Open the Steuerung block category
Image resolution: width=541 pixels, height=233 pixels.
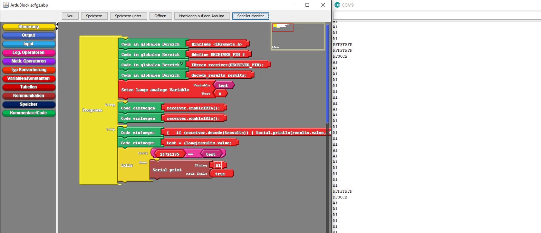(x=29, y=27)
